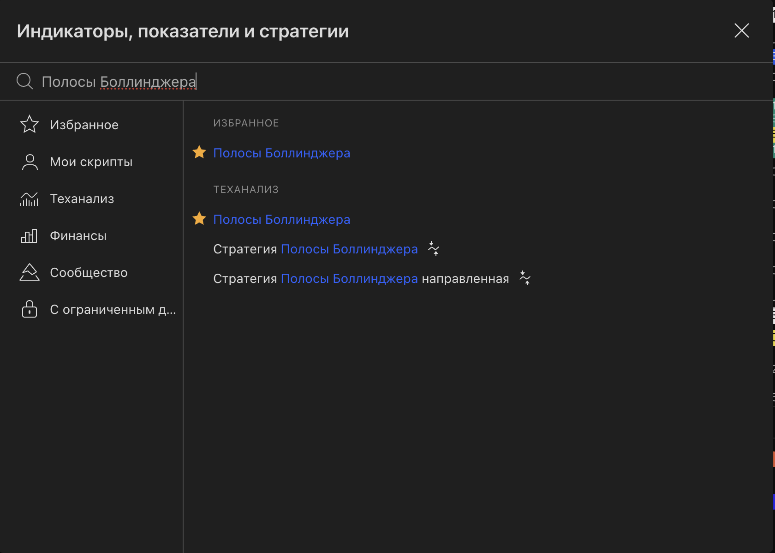
Task: Click the magnifier search icon
Action: click(24, 81)
